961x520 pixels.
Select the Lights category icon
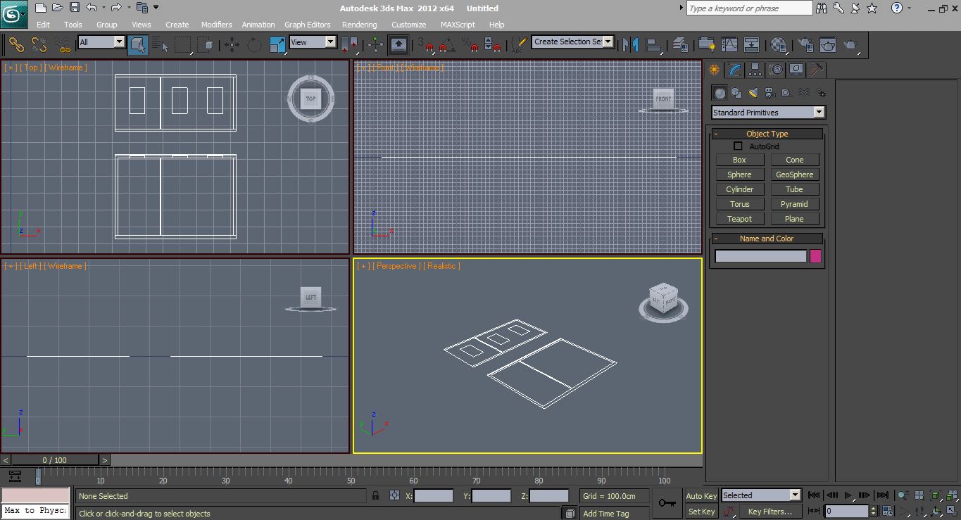(x=753, y=93)
